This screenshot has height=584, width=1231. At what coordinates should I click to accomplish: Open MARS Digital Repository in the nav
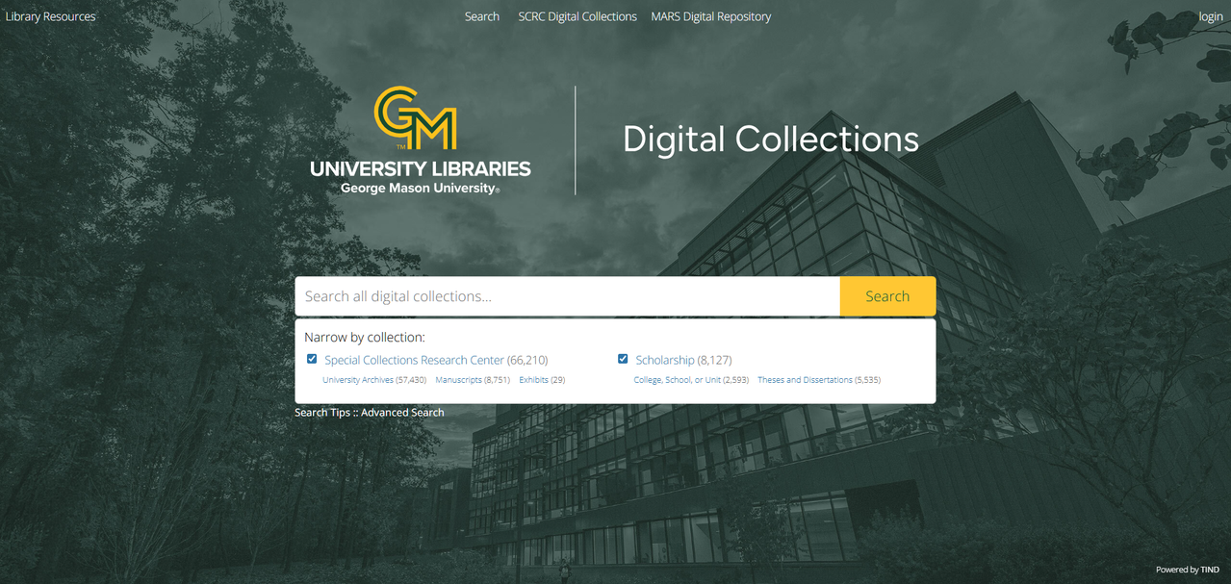pos(710,16)
